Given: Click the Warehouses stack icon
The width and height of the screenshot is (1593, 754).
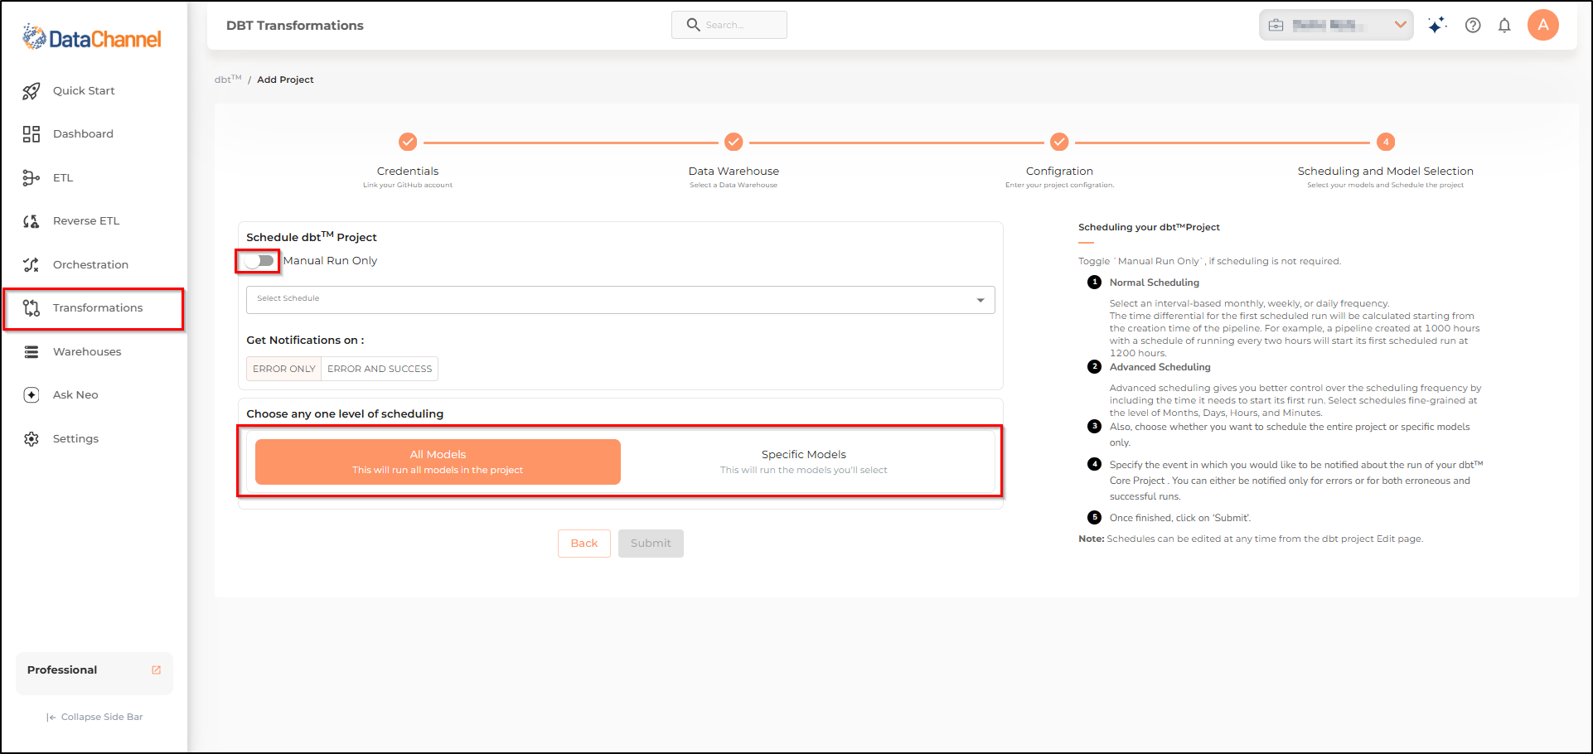Looking at the screenshot, I should [x=31, y=352].
